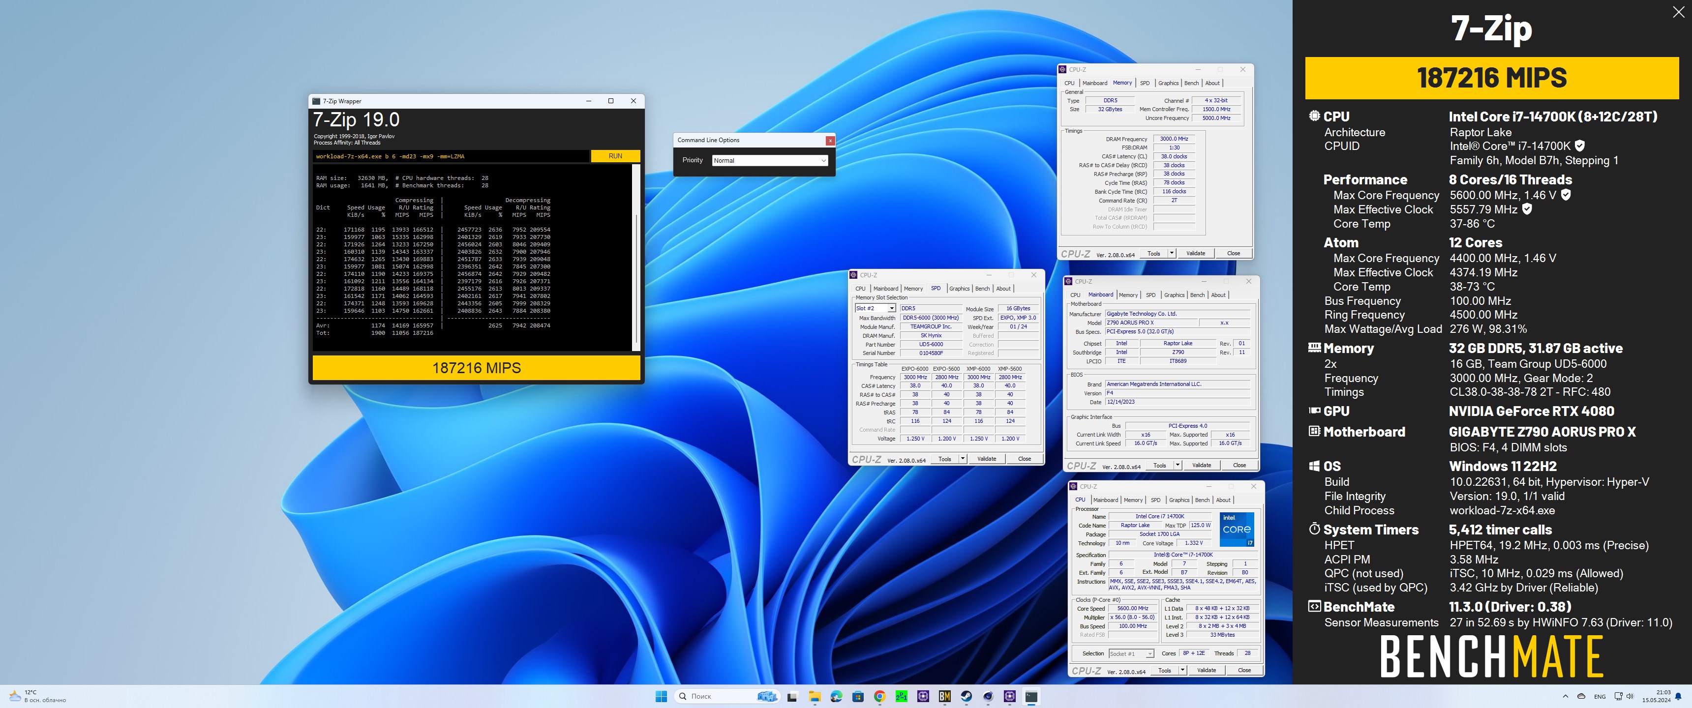Screen dimensions: 1692x708
Task: Click verified shield next to Intel Core i7-14700K CPUID
Action: pyautogui.click(x=1580, y=146)
